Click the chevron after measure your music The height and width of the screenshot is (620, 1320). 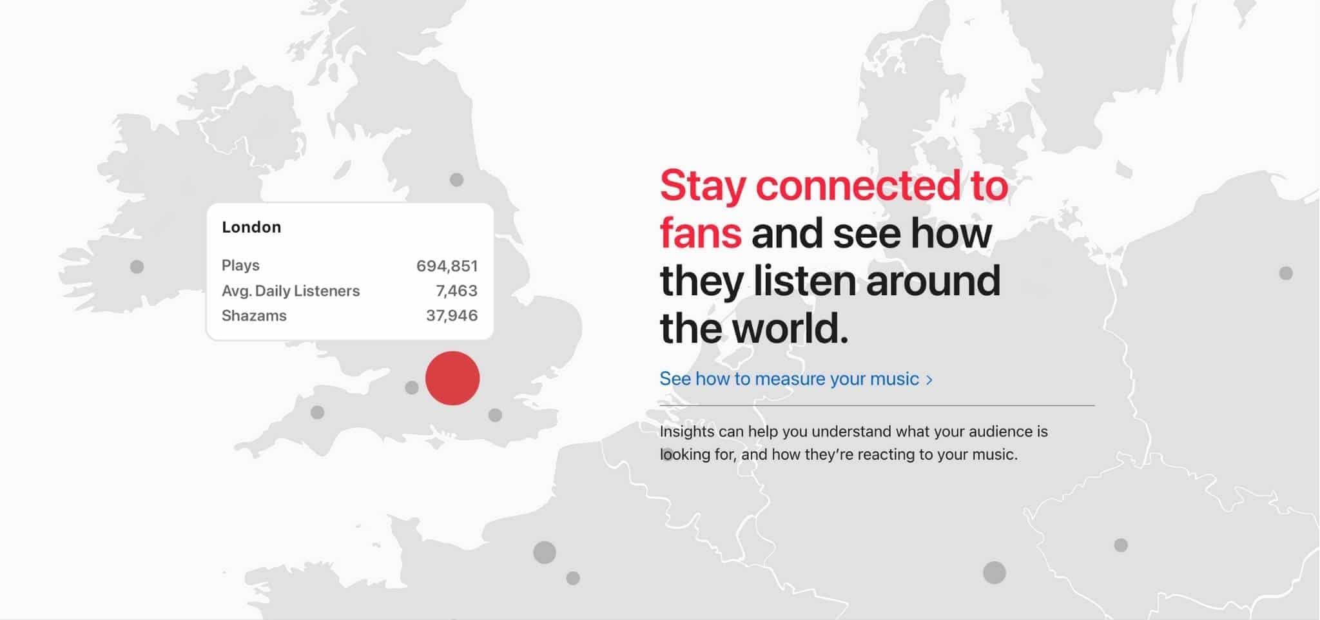coord(929,380)
